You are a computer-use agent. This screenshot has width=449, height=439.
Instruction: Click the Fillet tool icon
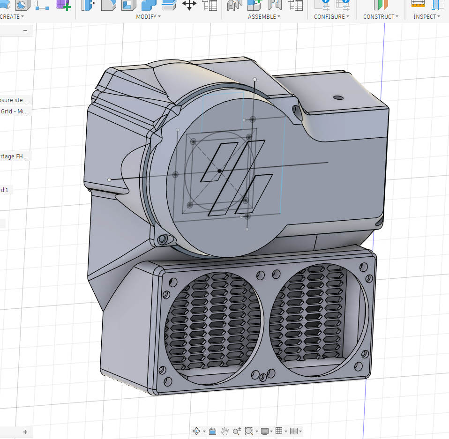point(108,5)
